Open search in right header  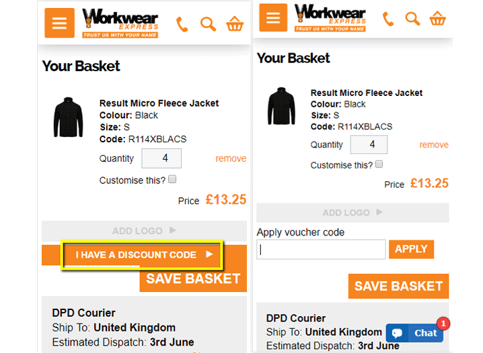pos(412,19)
